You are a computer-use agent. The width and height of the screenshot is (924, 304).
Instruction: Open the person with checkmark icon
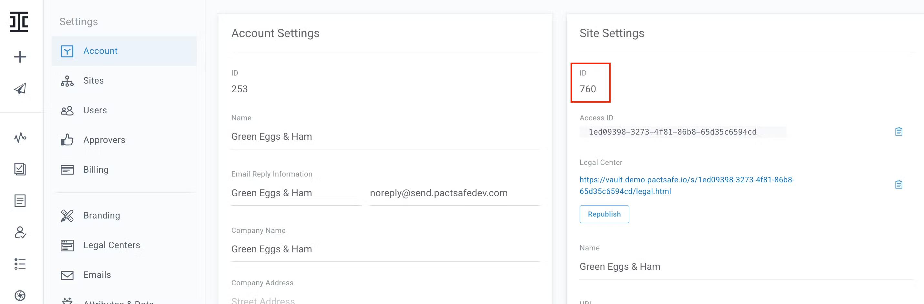tap(20, 232)
